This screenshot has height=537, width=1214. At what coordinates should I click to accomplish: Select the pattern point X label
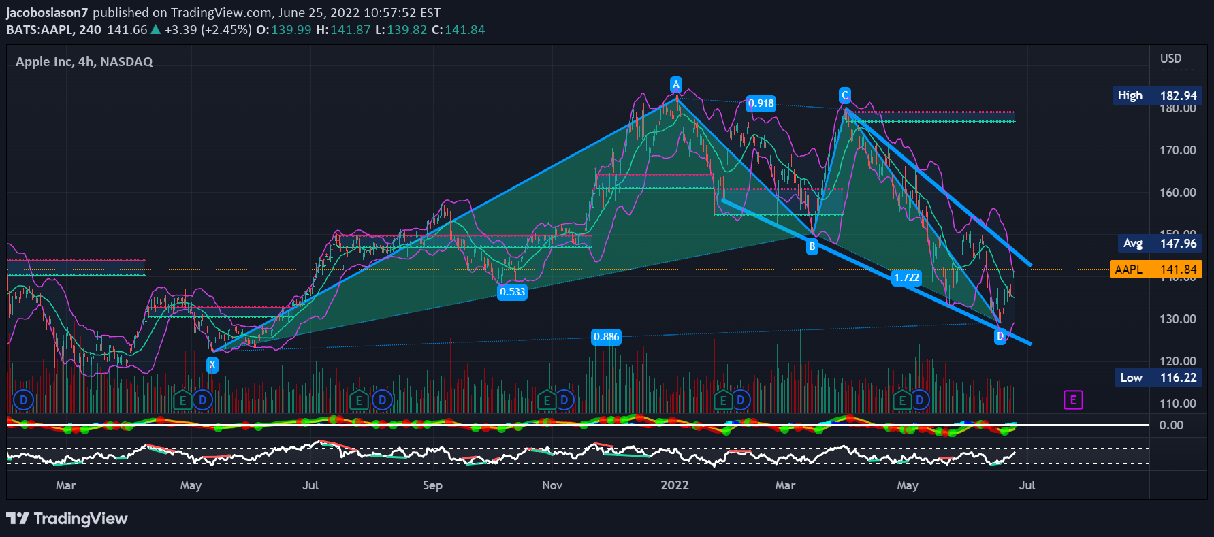coord(212,365)
